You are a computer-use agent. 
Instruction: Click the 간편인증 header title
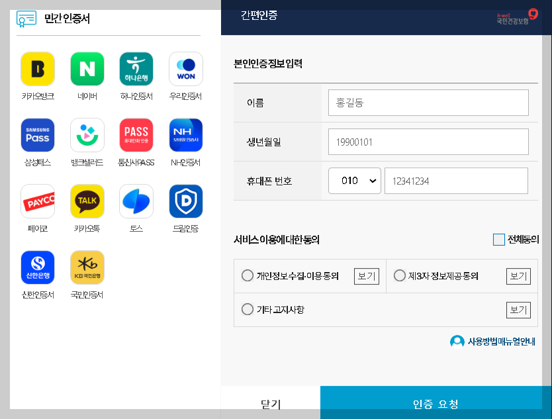tap(259, 15)
